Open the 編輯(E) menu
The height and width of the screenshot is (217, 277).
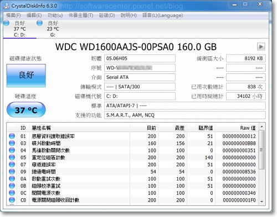(x=34, y=15)
